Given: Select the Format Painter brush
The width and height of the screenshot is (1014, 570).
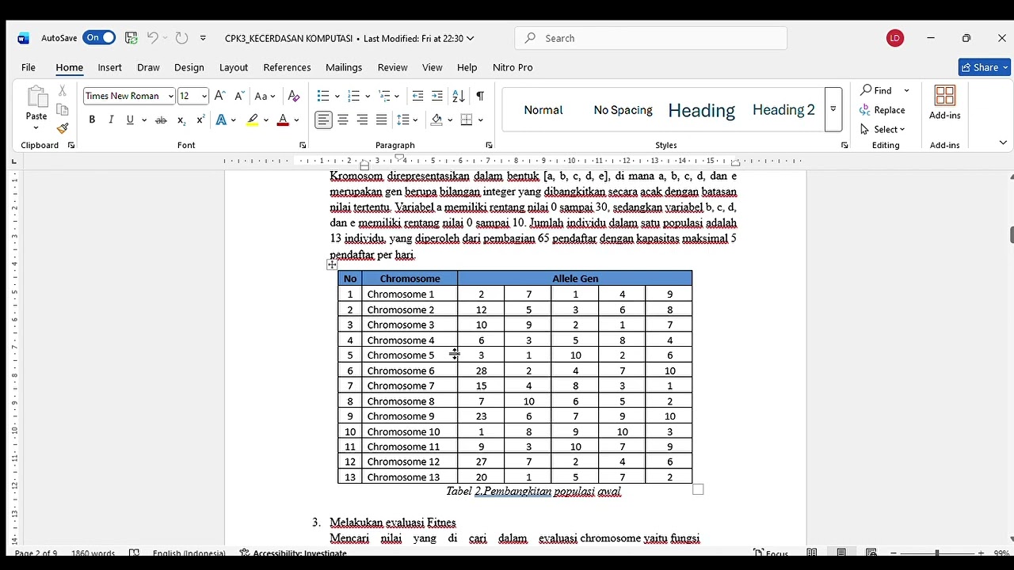Looking at the screenshot, I should click(x=63, y=128).
